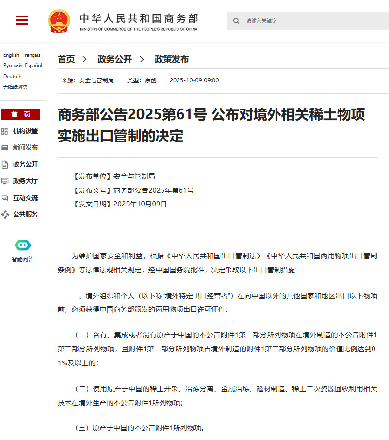Click the line 【发布单位】安全与管制局

[113, 176]
